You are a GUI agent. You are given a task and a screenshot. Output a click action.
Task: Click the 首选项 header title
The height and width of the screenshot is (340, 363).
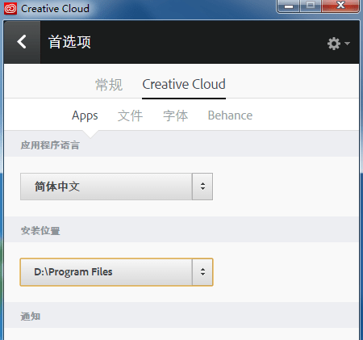click(69, 42)
